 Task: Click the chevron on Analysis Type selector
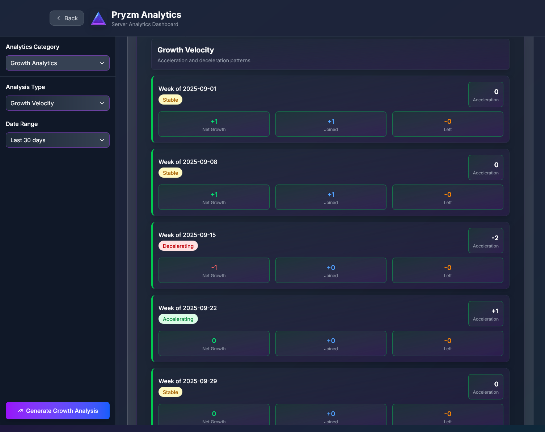point(102,103)
